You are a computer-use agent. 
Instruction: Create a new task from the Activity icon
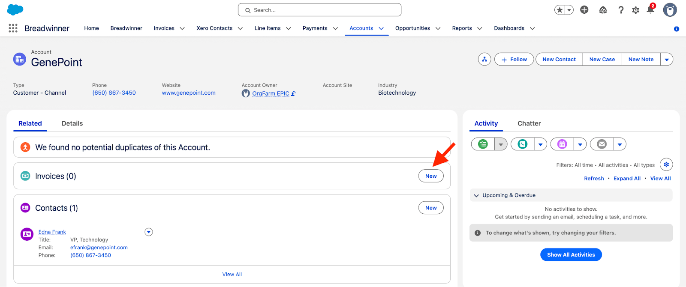(x=483, y=144)
